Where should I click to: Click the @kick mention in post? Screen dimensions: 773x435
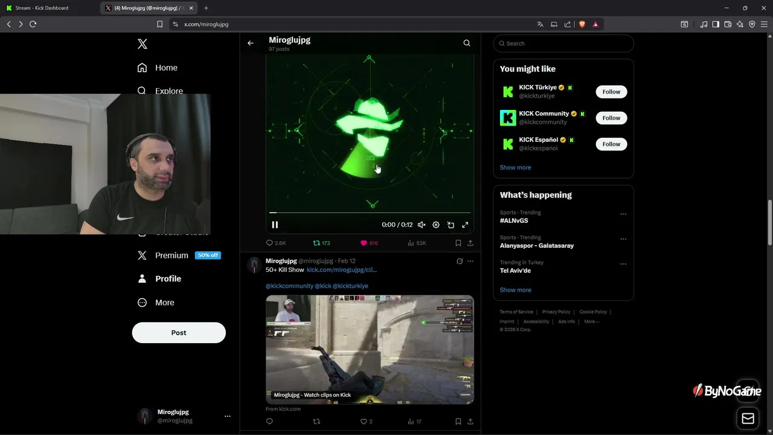[323, 286]
